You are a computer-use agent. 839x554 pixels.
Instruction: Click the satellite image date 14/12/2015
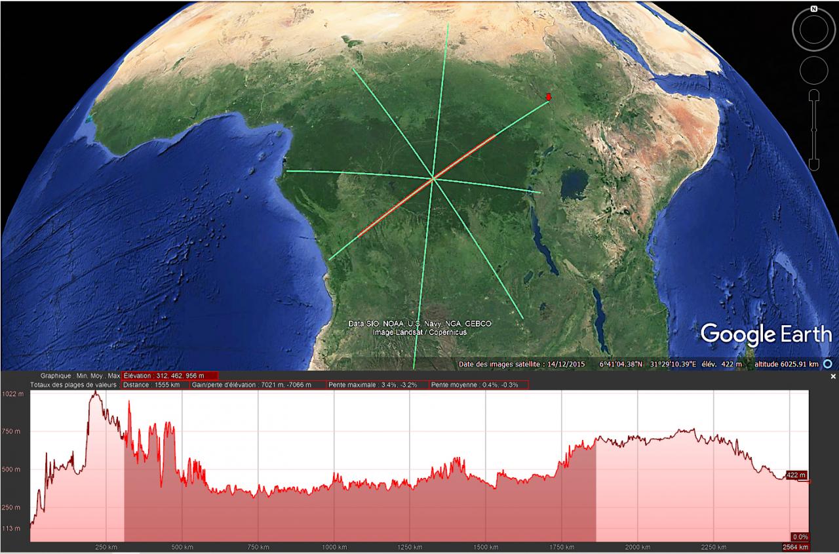pos(567,365)
